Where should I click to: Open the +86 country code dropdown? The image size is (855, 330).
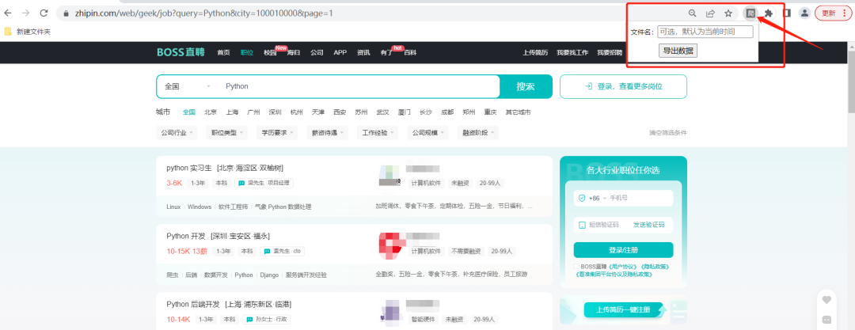(x=597, y=198)
